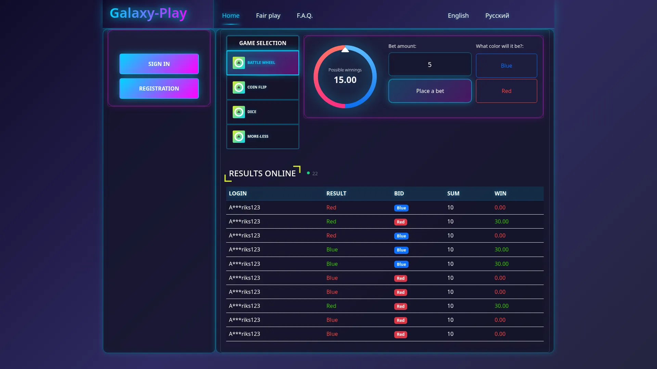Screen dimensions: 657x369
Task: Click the Coin Flip game icon
Action: [x=239, y=87]
